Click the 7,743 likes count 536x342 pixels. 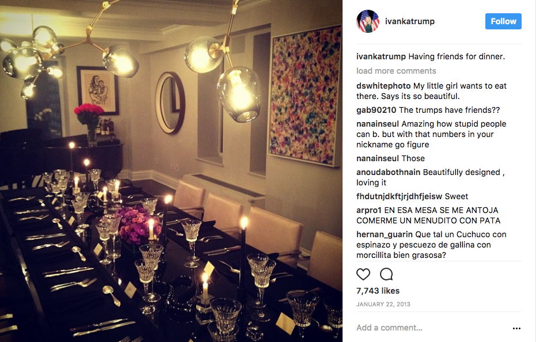[378, 291]
